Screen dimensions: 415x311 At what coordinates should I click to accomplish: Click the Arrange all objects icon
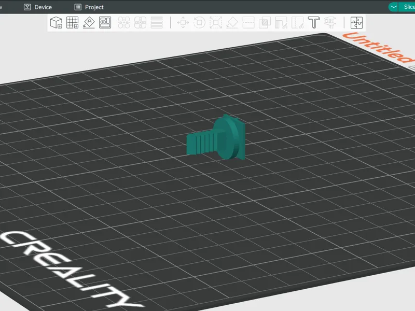point(105,22)
